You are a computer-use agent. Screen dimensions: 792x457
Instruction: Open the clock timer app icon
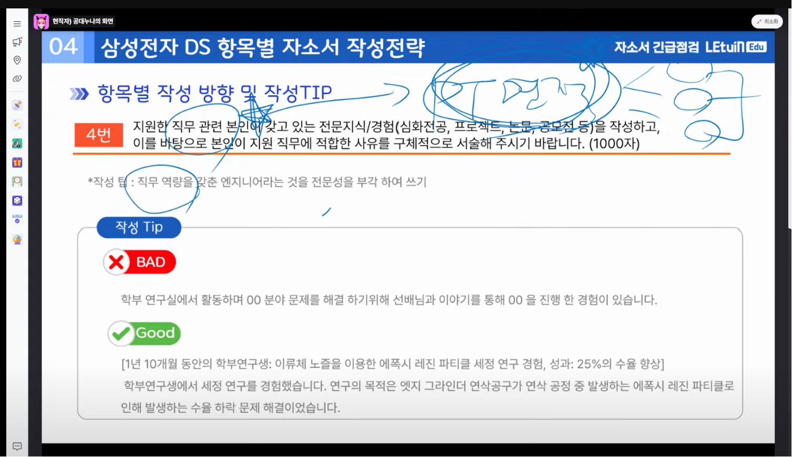(17, 182)
